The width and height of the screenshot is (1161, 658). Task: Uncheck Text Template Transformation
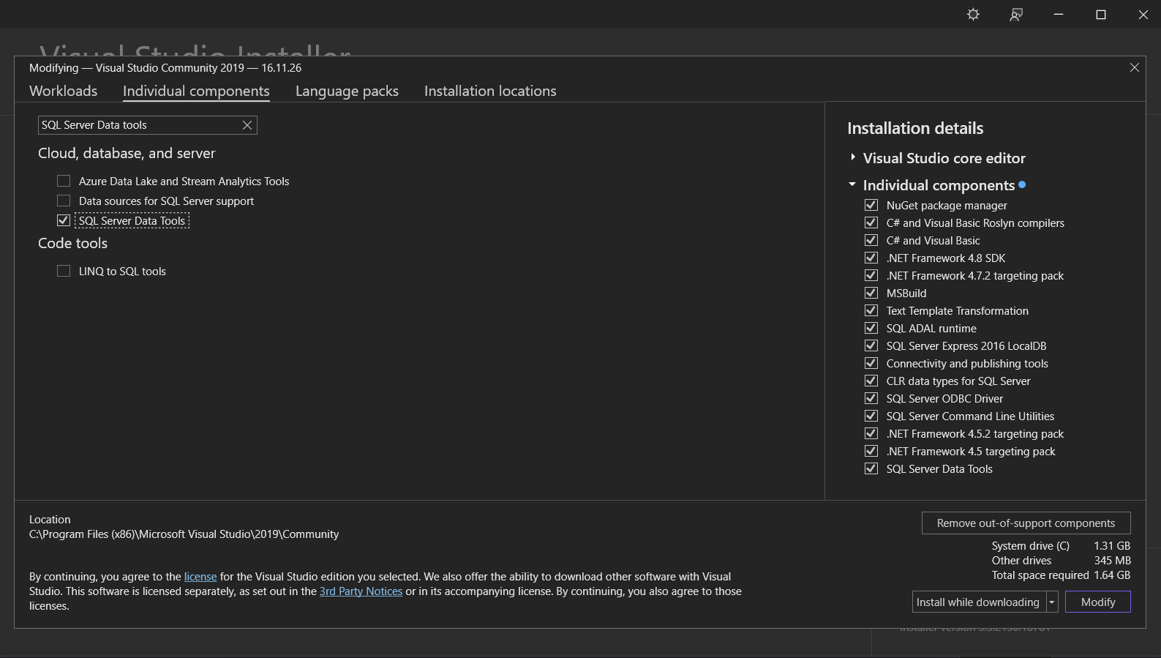point(871,310)
